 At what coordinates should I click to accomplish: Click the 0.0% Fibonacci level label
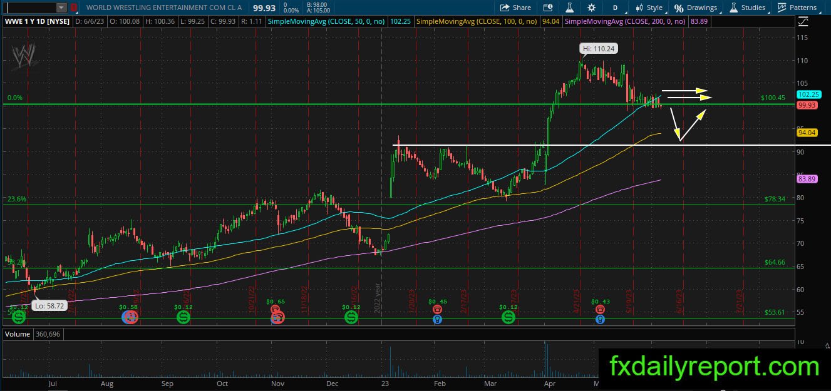point(15,98)
